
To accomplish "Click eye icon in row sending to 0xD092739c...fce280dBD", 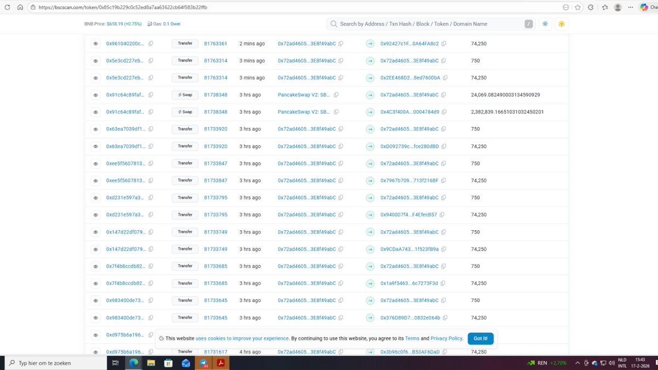I will (x=95, y=146).
